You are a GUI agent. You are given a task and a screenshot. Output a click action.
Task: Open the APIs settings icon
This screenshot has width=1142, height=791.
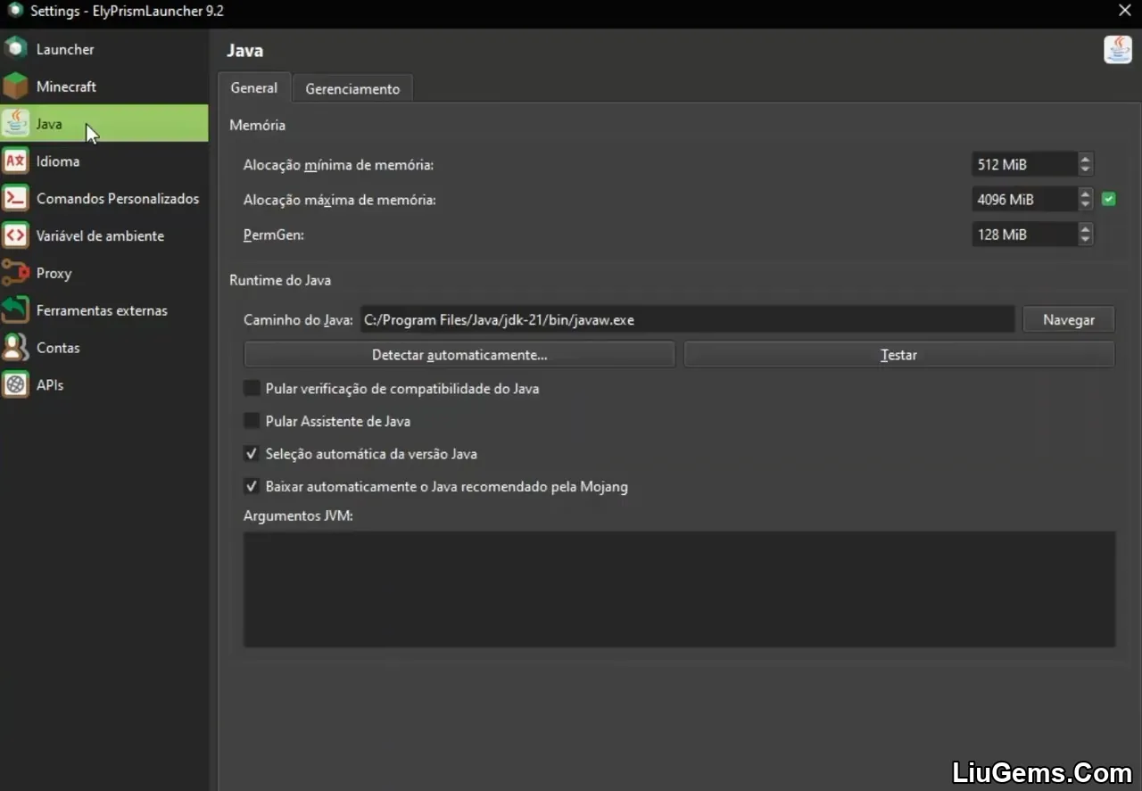[x=15, y=385]
